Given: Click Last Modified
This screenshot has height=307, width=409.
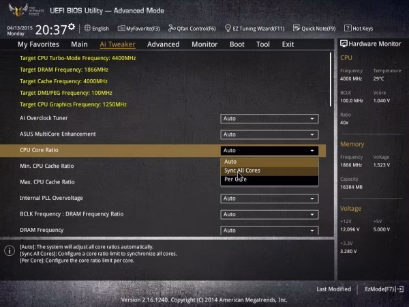Looking at the screenshot, I should pyautogui.click(x=333, y=289).
